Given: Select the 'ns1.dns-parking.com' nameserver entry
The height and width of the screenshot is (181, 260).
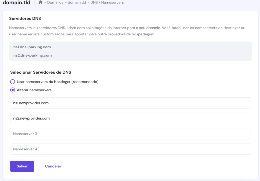Looking at the screenshot, I should click(32, 47).
